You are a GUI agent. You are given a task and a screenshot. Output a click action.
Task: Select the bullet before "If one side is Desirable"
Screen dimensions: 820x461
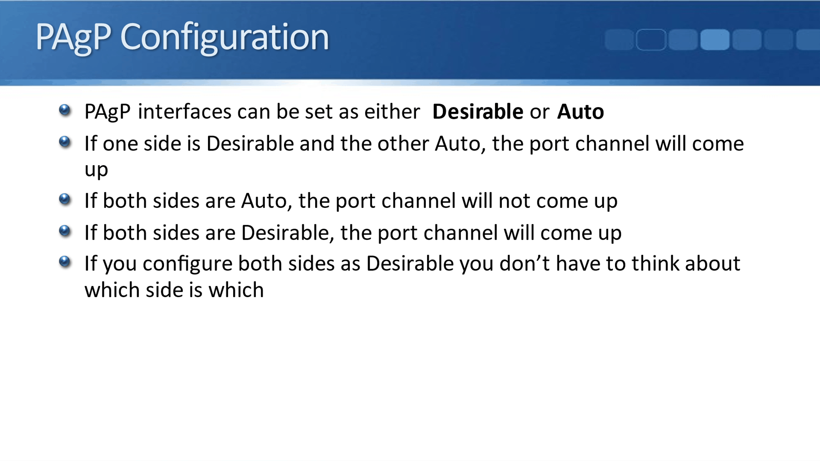click(65, 142)
